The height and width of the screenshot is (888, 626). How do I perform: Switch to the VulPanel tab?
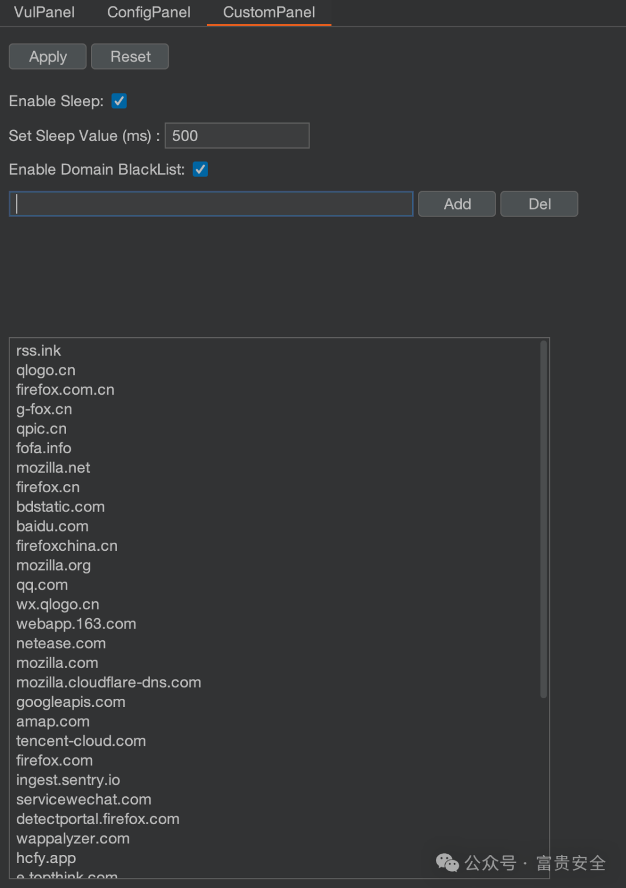click(x=44, y=12)
